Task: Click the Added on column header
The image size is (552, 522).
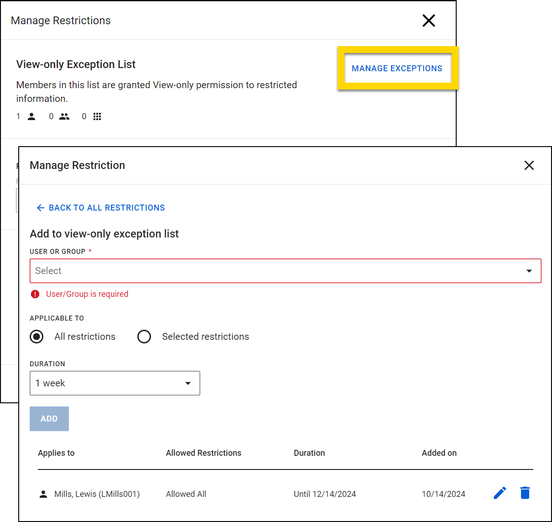Action: (x=439, y=453)
